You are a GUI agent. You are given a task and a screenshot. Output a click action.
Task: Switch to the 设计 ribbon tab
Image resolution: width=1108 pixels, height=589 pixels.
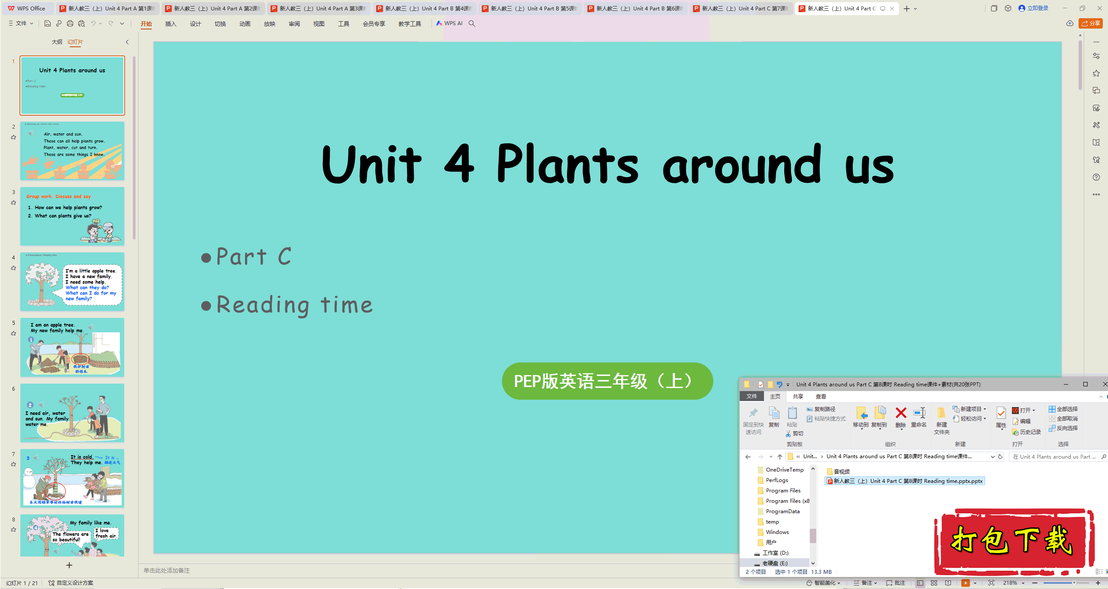click(x=196, y=24)
